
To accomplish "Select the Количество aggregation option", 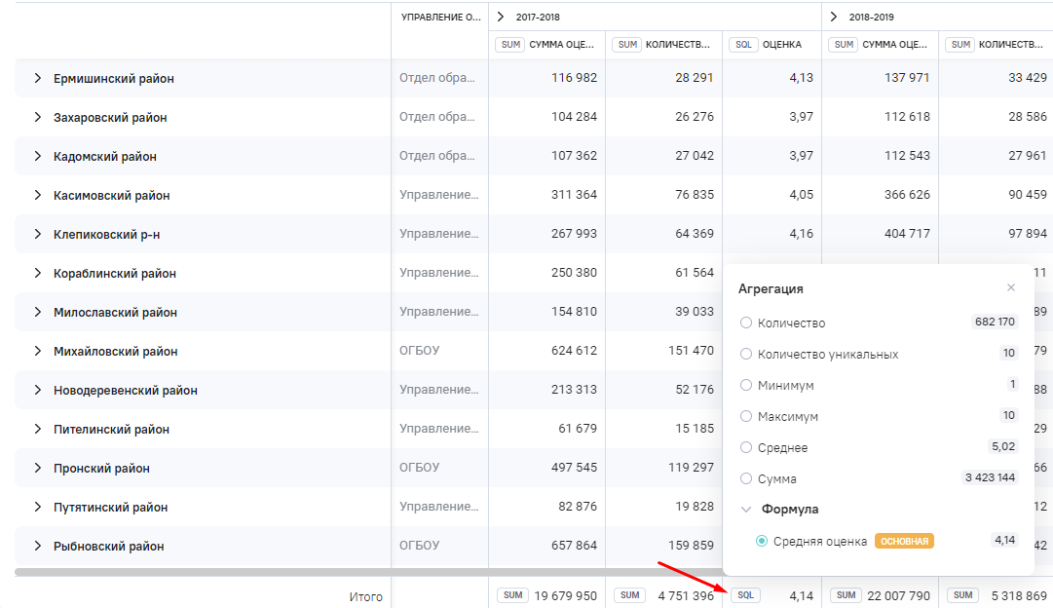I will click(746, 323).
